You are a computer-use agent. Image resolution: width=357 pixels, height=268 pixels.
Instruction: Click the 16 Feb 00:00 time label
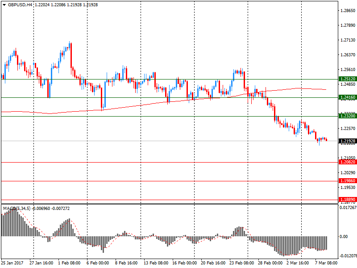click(x=184, y=263)
